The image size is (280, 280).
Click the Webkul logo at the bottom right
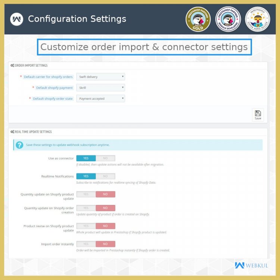pyautogui.click(x=251, y=265)
